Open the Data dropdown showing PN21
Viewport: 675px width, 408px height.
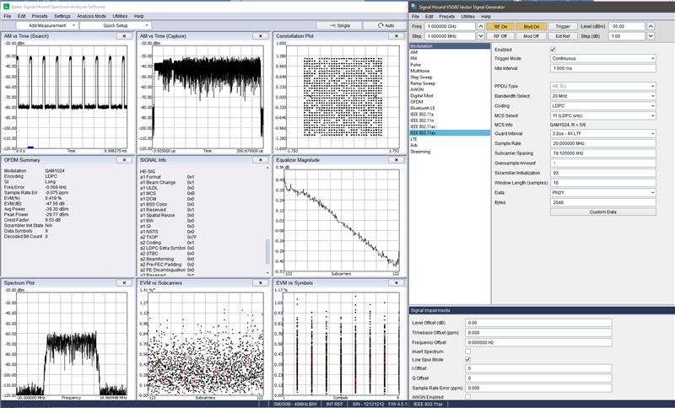click(x=603, y=192)
